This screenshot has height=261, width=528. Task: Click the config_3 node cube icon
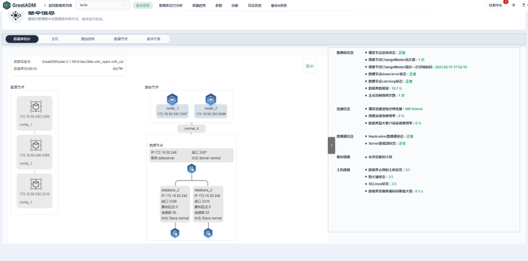[35, 184]
